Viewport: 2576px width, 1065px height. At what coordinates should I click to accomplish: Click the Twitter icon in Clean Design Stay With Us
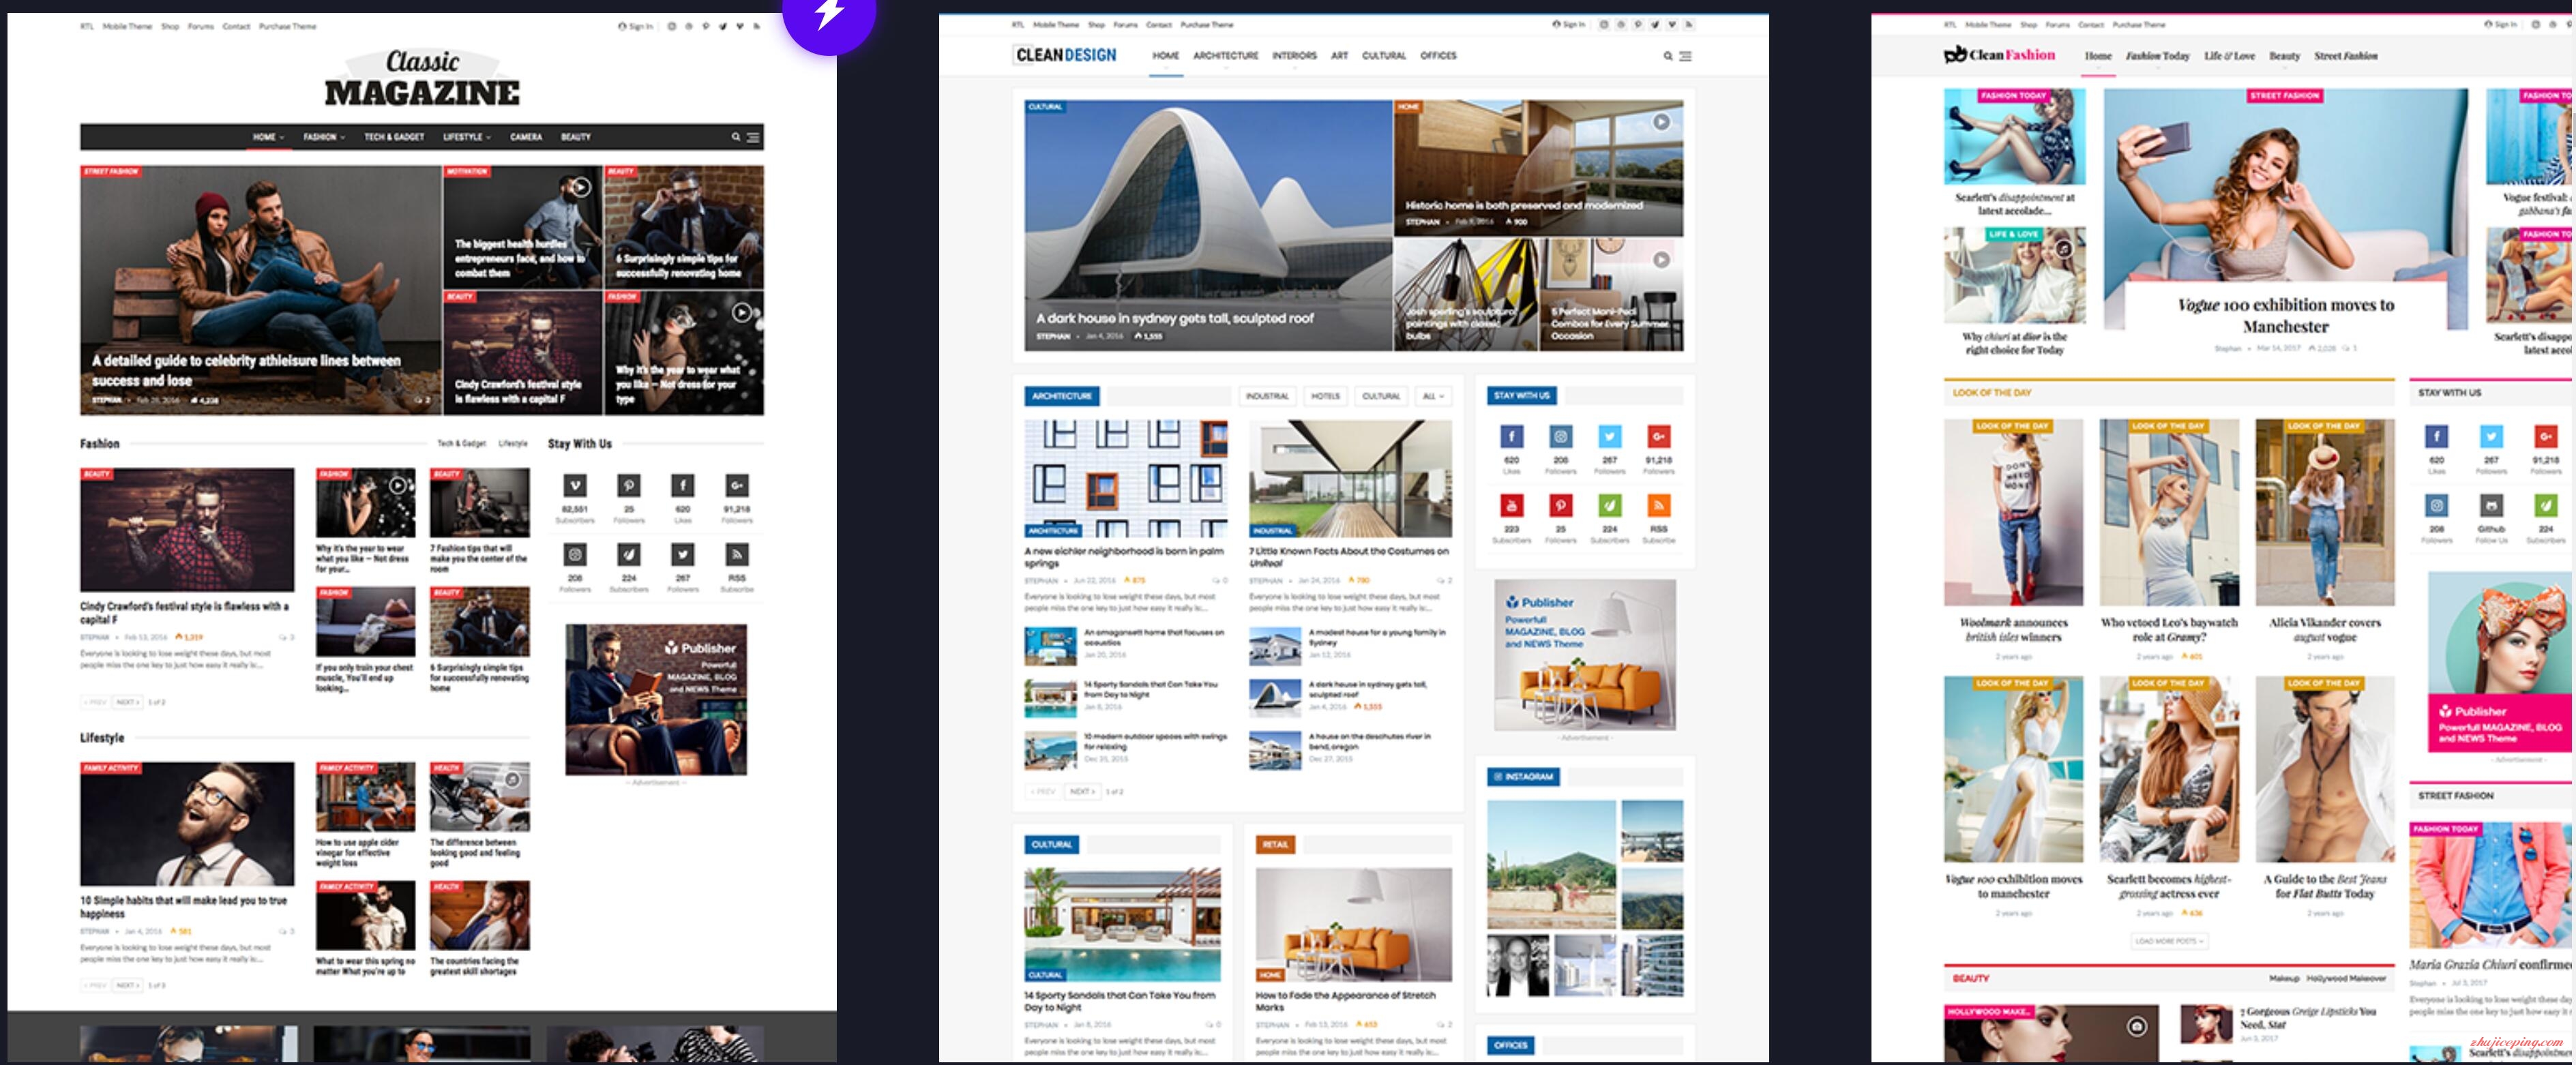1610,437
